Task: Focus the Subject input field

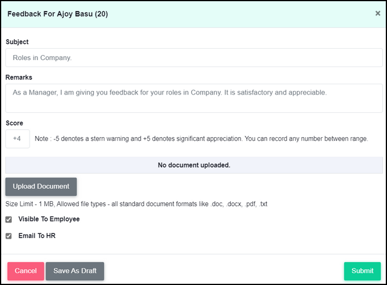Action: pos(194,58)
